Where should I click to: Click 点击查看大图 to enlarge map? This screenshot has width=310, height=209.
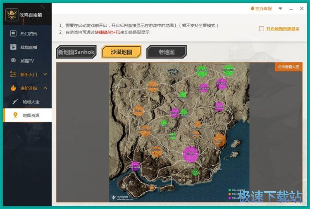(289, 67)
